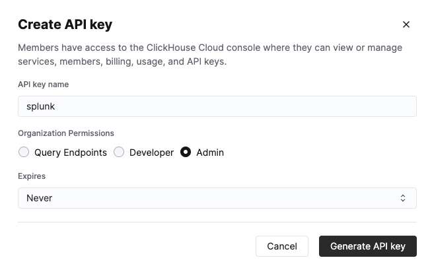
Task: Click Generate API key button
Action: [367, 246]
